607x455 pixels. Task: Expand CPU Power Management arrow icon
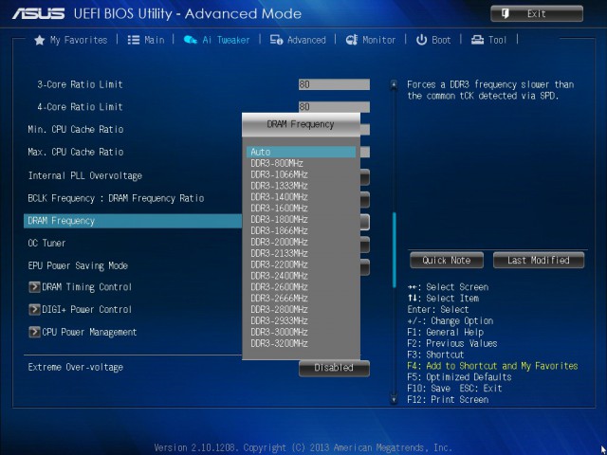coord(34,332)
